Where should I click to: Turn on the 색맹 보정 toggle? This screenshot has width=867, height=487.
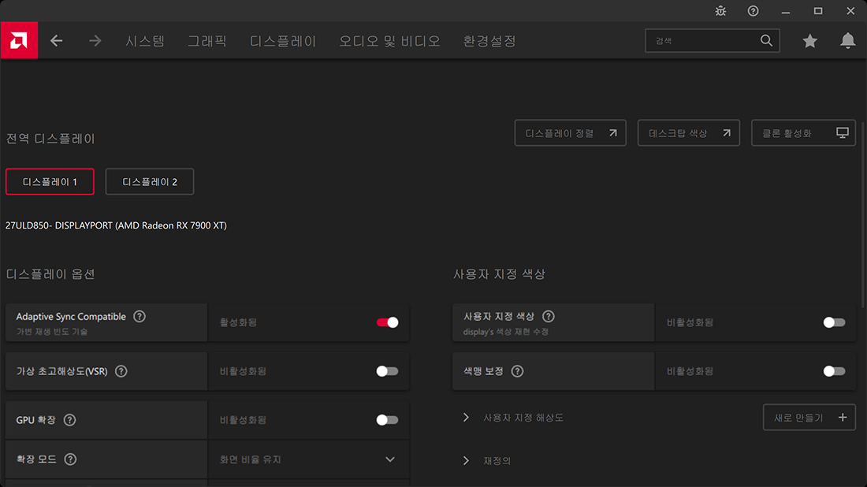tap(834, 371)
